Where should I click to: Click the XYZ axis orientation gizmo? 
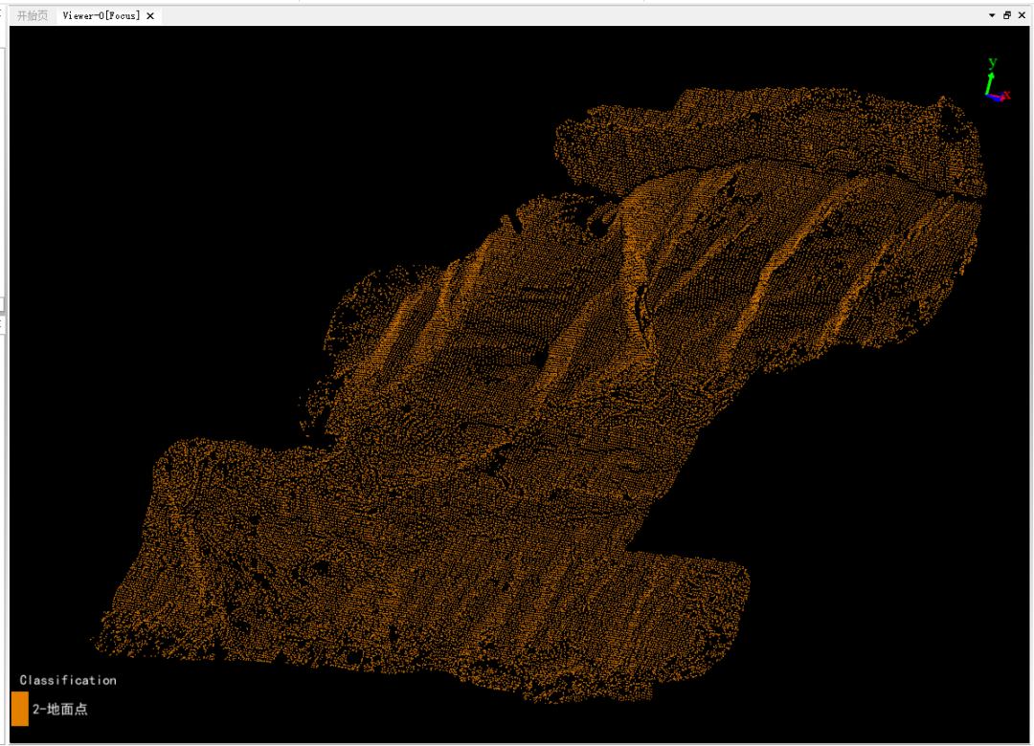coord(997,80)
